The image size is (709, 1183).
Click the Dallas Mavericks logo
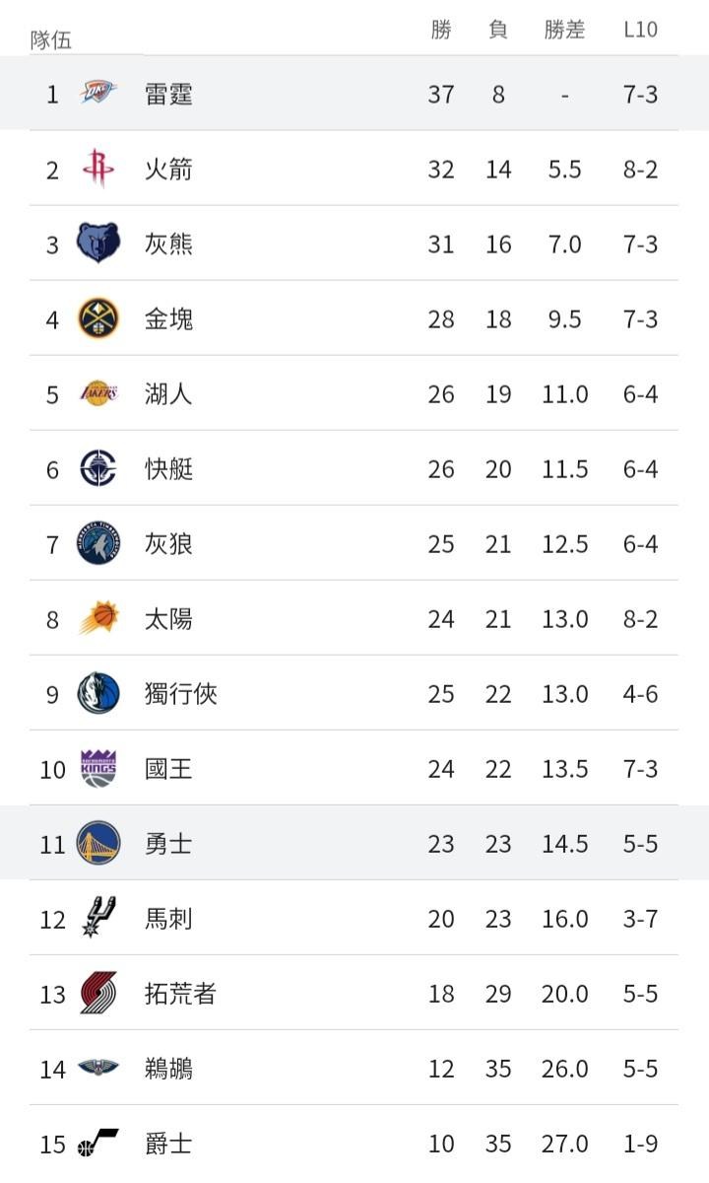click(98, 693)
